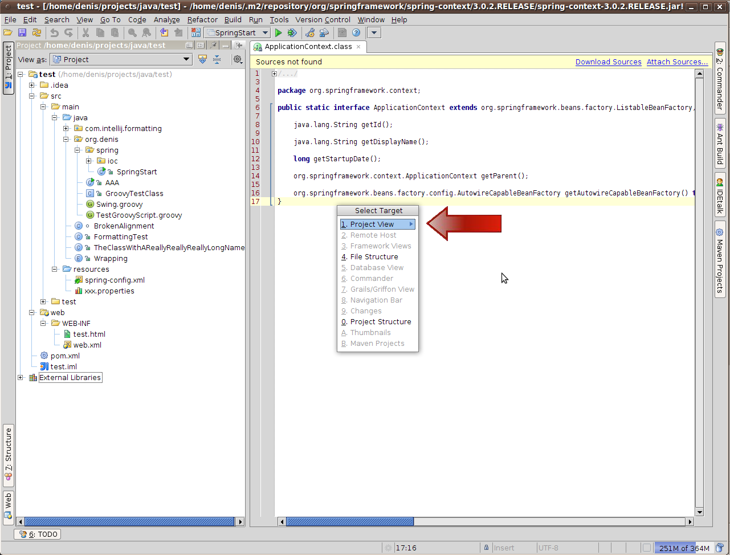Image resolution: width=730 pixels, height=555 pixels.
Task: Collapse the src folder node
Action: tap(32, 96)
